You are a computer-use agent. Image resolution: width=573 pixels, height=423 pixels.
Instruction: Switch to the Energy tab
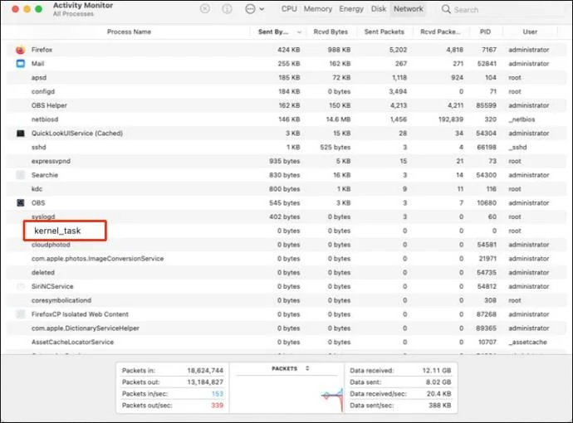350,9
